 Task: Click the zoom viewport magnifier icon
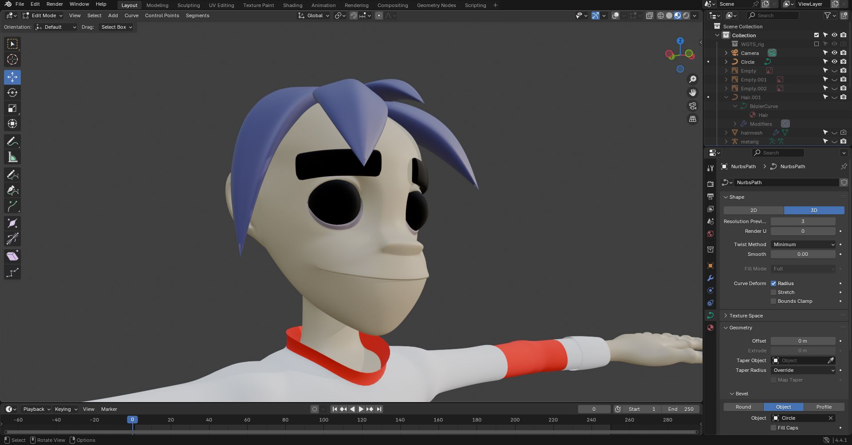692,79
